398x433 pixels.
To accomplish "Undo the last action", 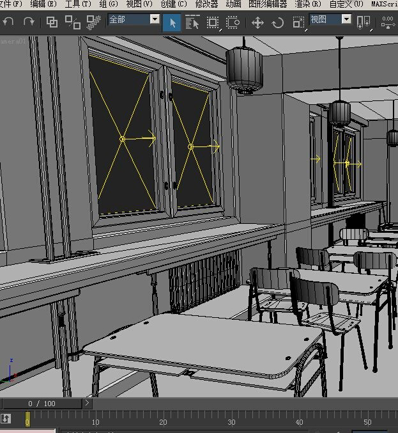I will click(8, 22).
